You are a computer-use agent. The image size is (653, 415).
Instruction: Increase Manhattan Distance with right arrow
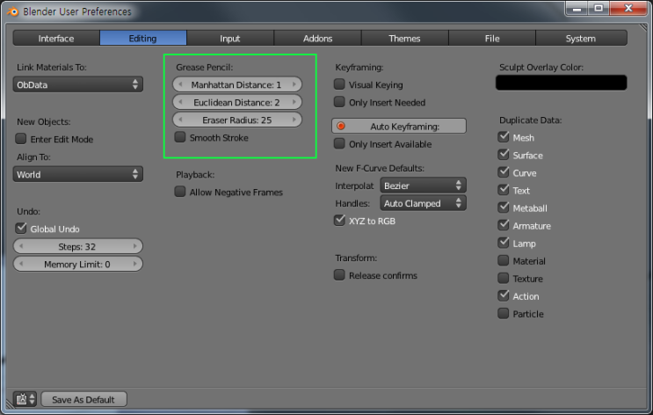294,84
